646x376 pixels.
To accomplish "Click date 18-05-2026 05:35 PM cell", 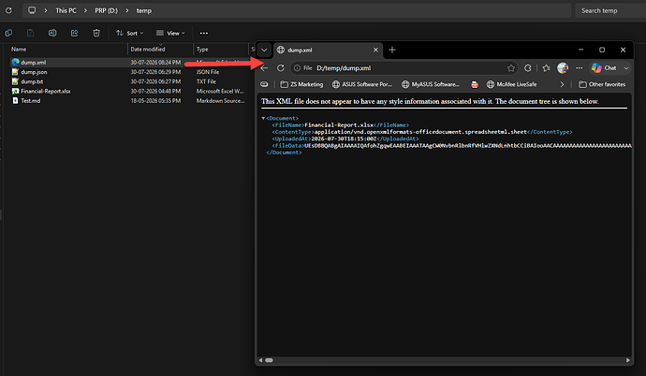I will (155, 100).
